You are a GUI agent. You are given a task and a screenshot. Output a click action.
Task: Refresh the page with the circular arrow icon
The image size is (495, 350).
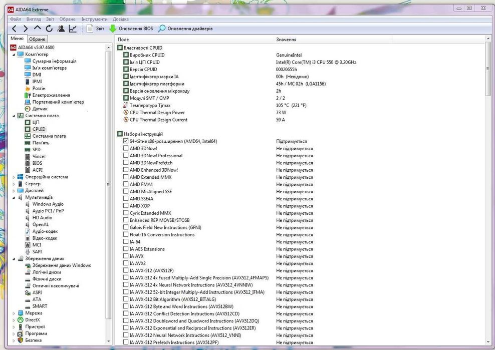(x=49, y=29)
